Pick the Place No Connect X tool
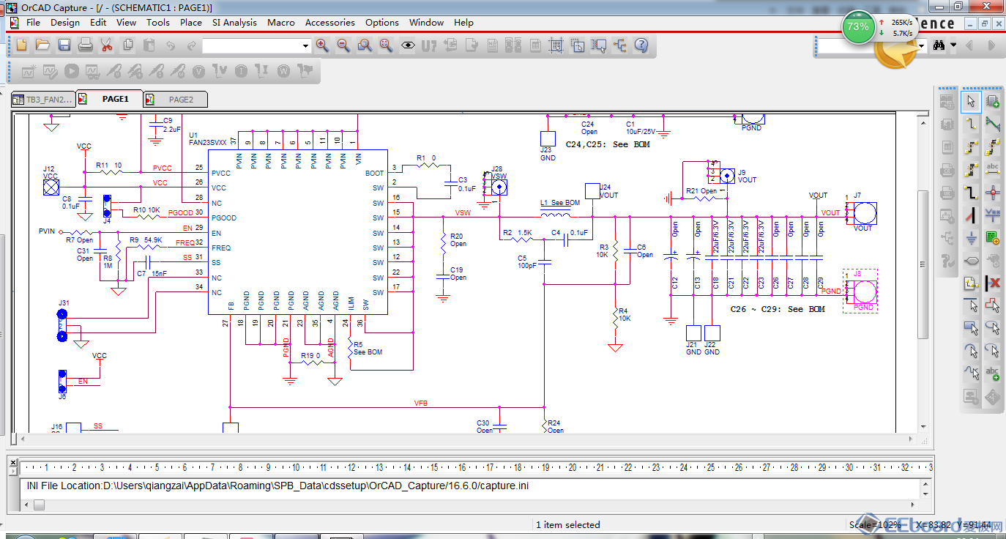 pos(993,283)
